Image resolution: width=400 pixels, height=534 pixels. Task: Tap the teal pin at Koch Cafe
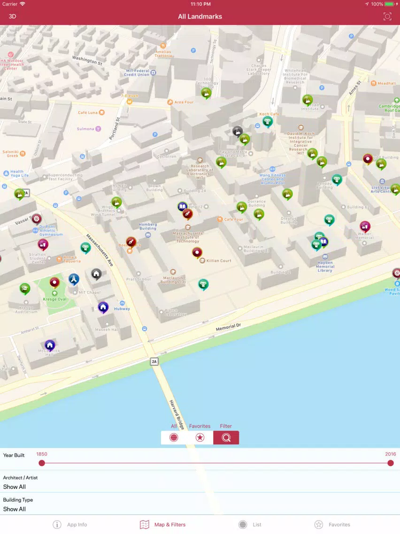pos(268,121)
